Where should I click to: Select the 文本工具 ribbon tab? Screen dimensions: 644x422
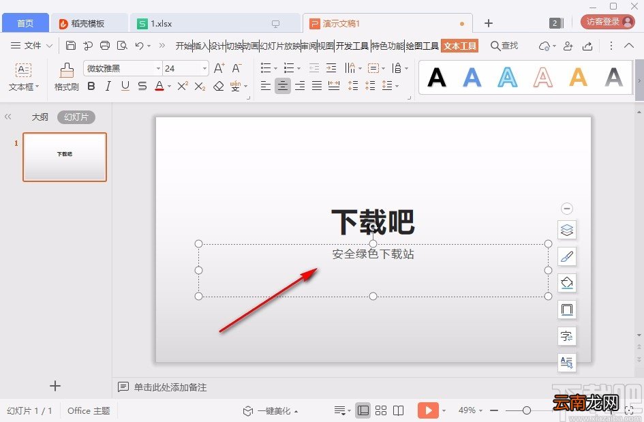[x=460, y=46]
